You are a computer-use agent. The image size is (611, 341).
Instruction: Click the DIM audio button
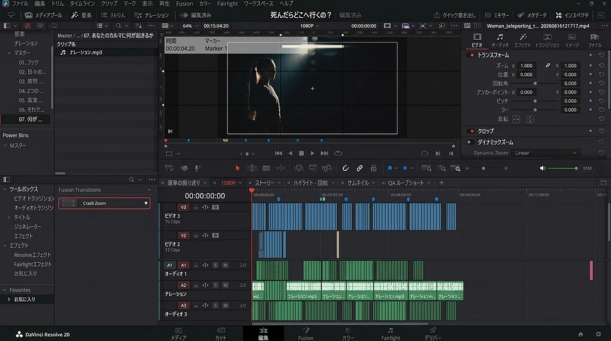coord(587,168)
